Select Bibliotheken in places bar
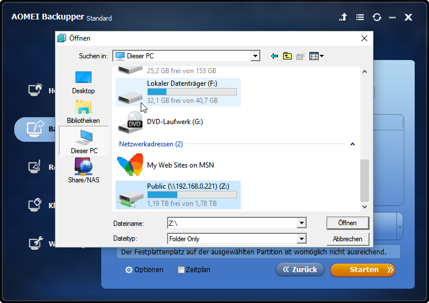 [x=83, y=112]
